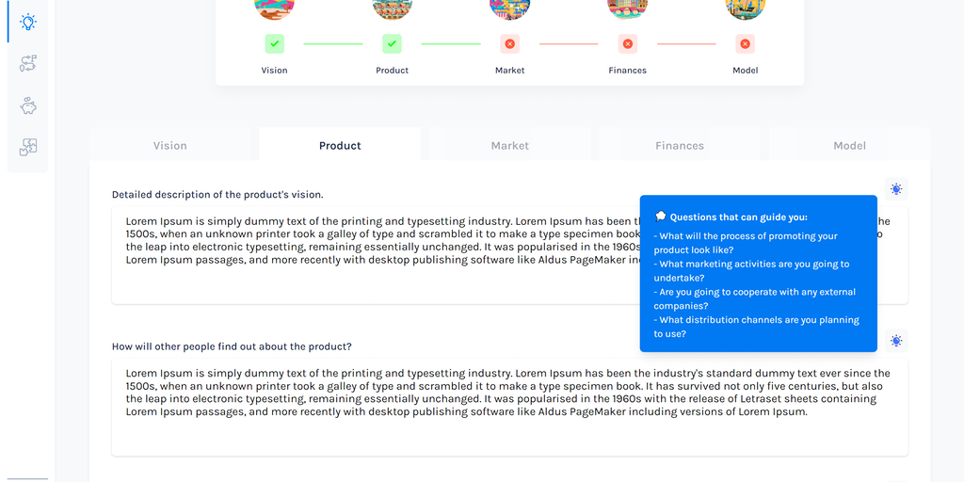Open the piggy bank finances sidebar icon
The height and width of the screenshot is (482, 964).
click(x=28, y=105)
